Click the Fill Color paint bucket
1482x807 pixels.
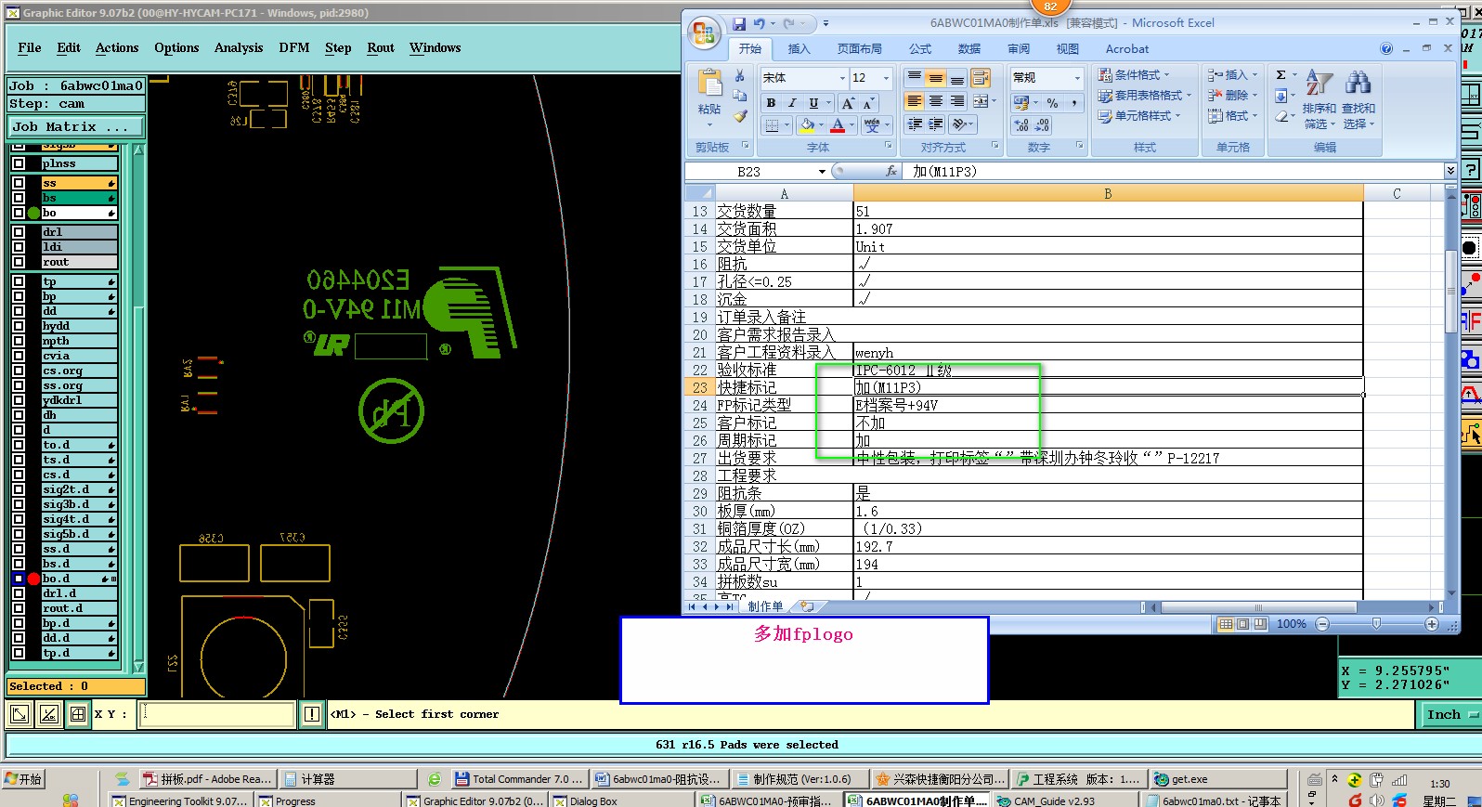[808, 124]
